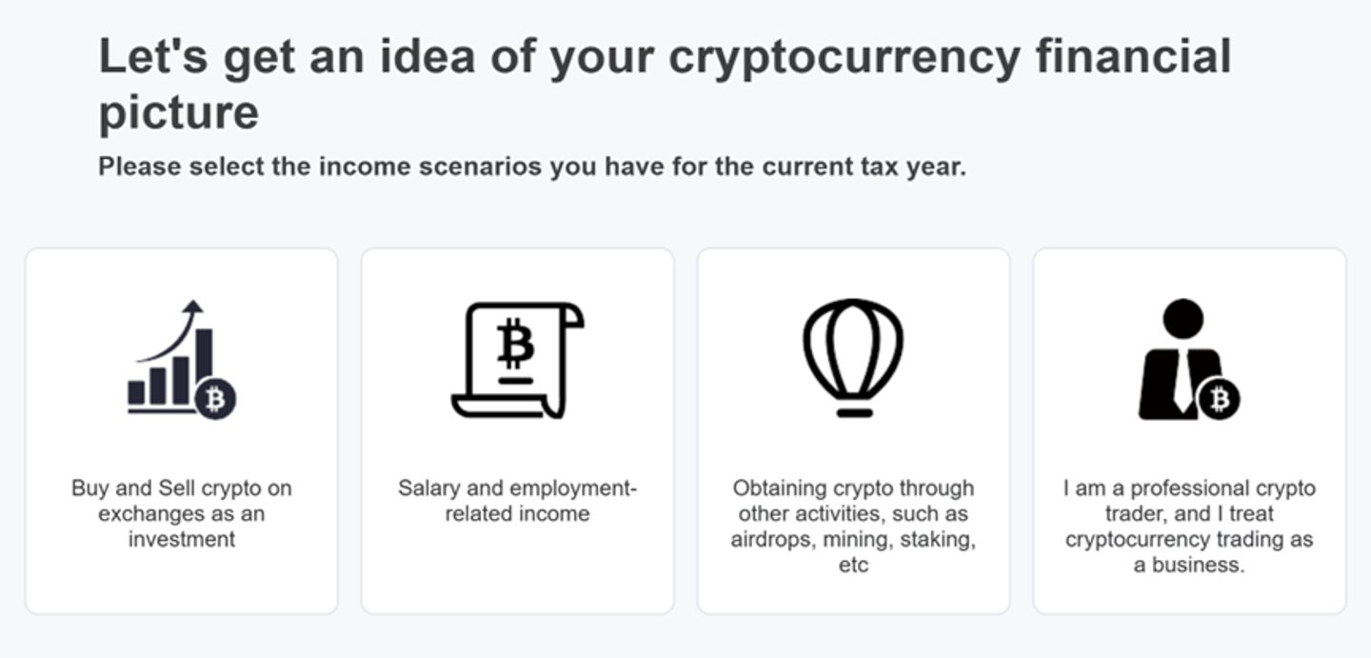Click the Bitcoin coin beside the trader figure

pos(1219,399)
